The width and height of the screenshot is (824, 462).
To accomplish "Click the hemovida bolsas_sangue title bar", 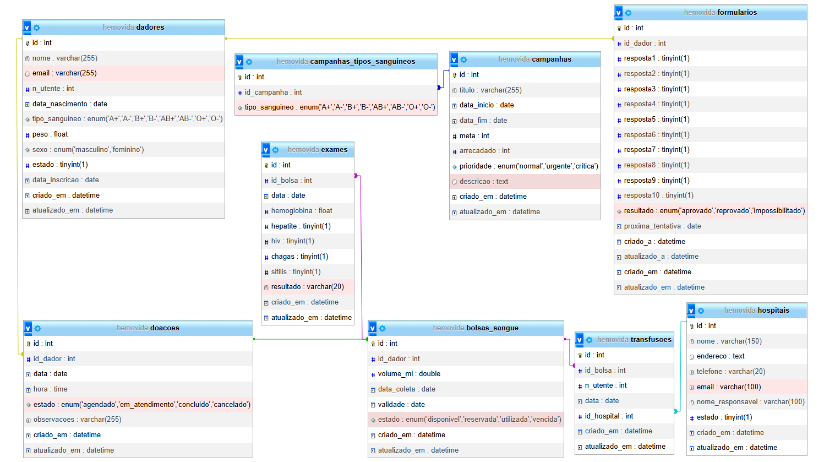I will pos(475,328).
